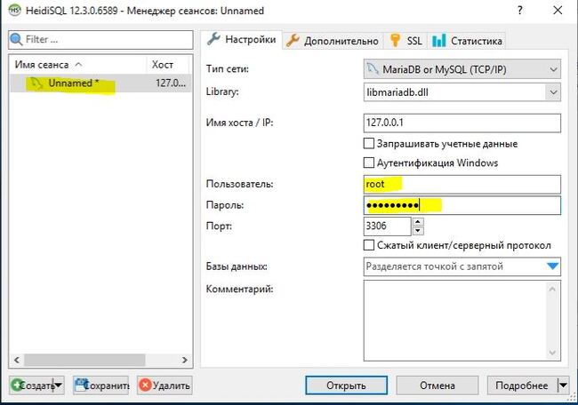Screen dimensions: 578x405
Task: Click the red X icon on Удалить
Action: pos(145,385)
